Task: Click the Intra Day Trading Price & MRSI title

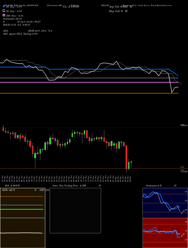Action: [77, 186]
